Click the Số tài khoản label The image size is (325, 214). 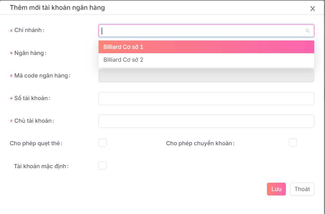pyautogui.click(x=32, y=98)
